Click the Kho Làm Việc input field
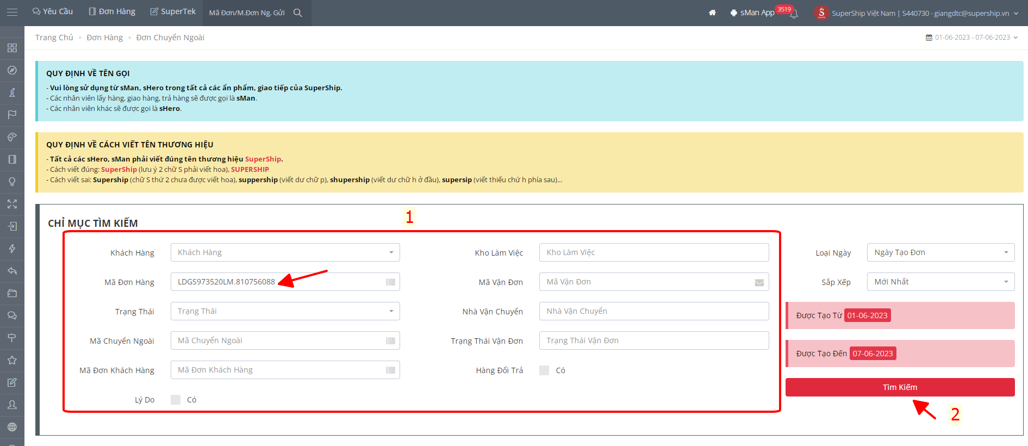The width and height of the screenshot is (1028, 446). [654, 252]
